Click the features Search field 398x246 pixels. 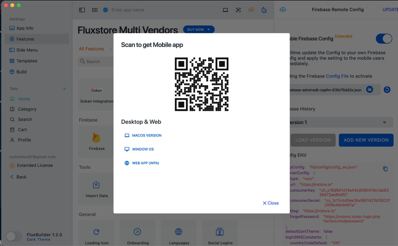[96, 61]
